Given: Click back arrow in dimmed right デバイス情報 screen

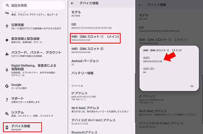Looking at the screenshot, I should click(x=140, y=5).
